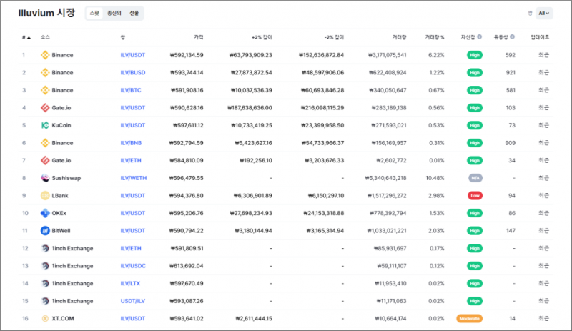Click the BitWell exchange logo

pos(45,230)
